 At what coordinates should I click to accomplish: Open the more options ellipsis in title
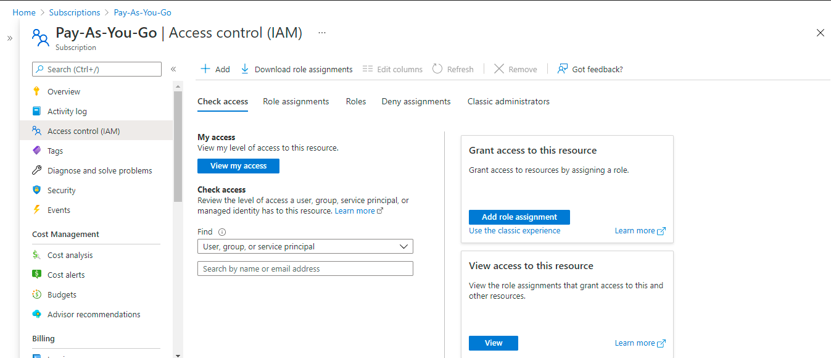(x=322, y=32)
